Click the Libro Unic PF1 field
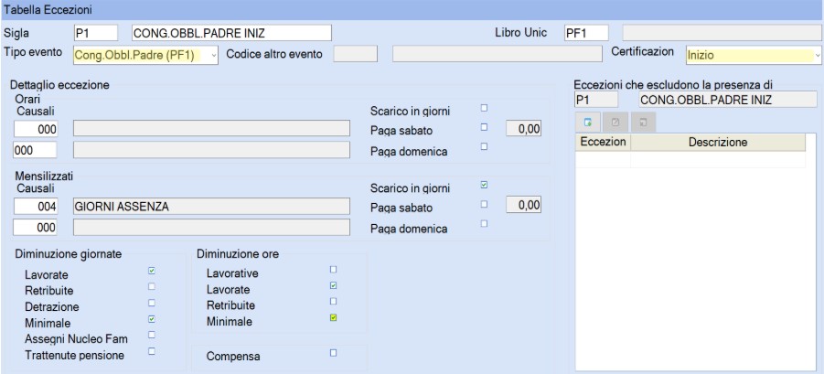This screenshot has height=374, width=824. 586,33
